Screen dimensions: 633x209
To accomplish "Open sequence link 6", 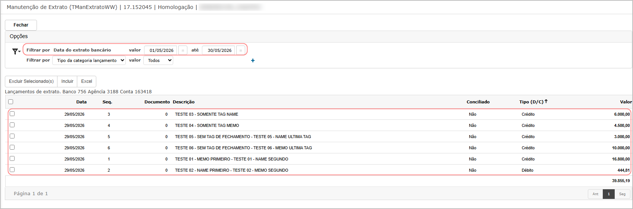I will (109, 148).
